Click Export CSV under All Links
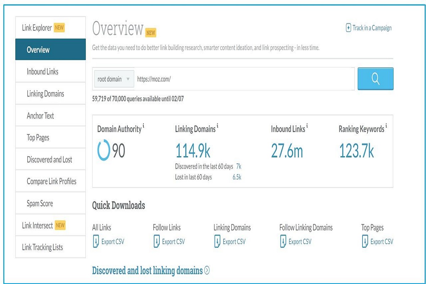 (x=113, y=242)
